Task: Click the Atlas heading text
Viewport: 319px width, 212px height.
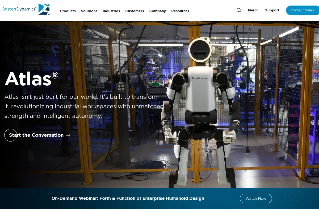Action: [31, 79]
